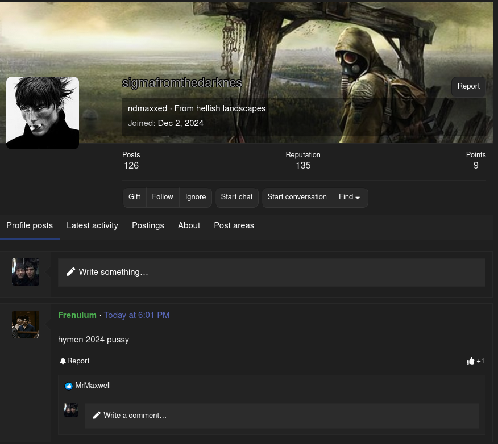
Task: Click the From hellish landscapes location text
Action: (x=220, y=108)
